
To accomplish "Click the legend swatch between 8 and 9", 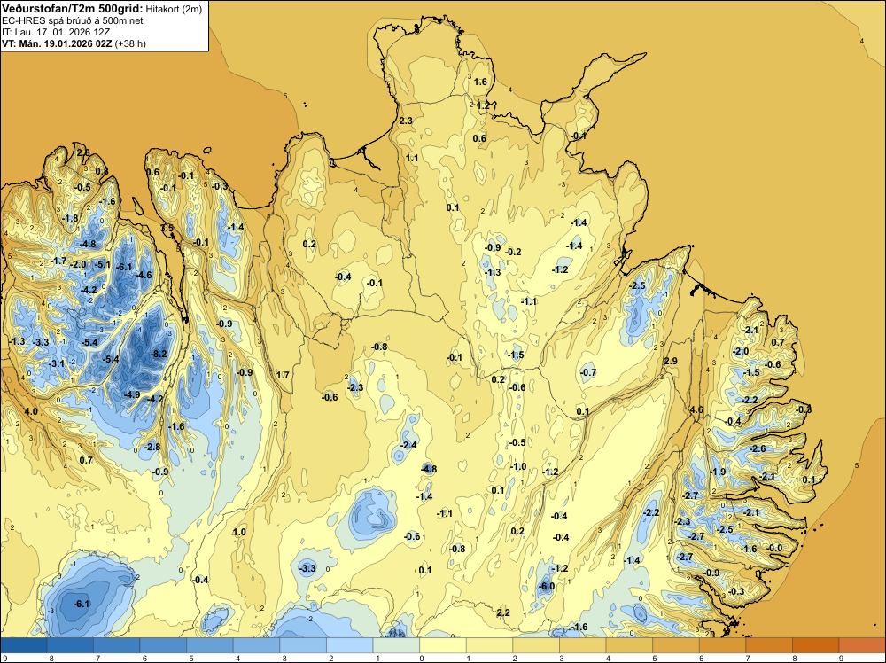I will coord(816,645).
